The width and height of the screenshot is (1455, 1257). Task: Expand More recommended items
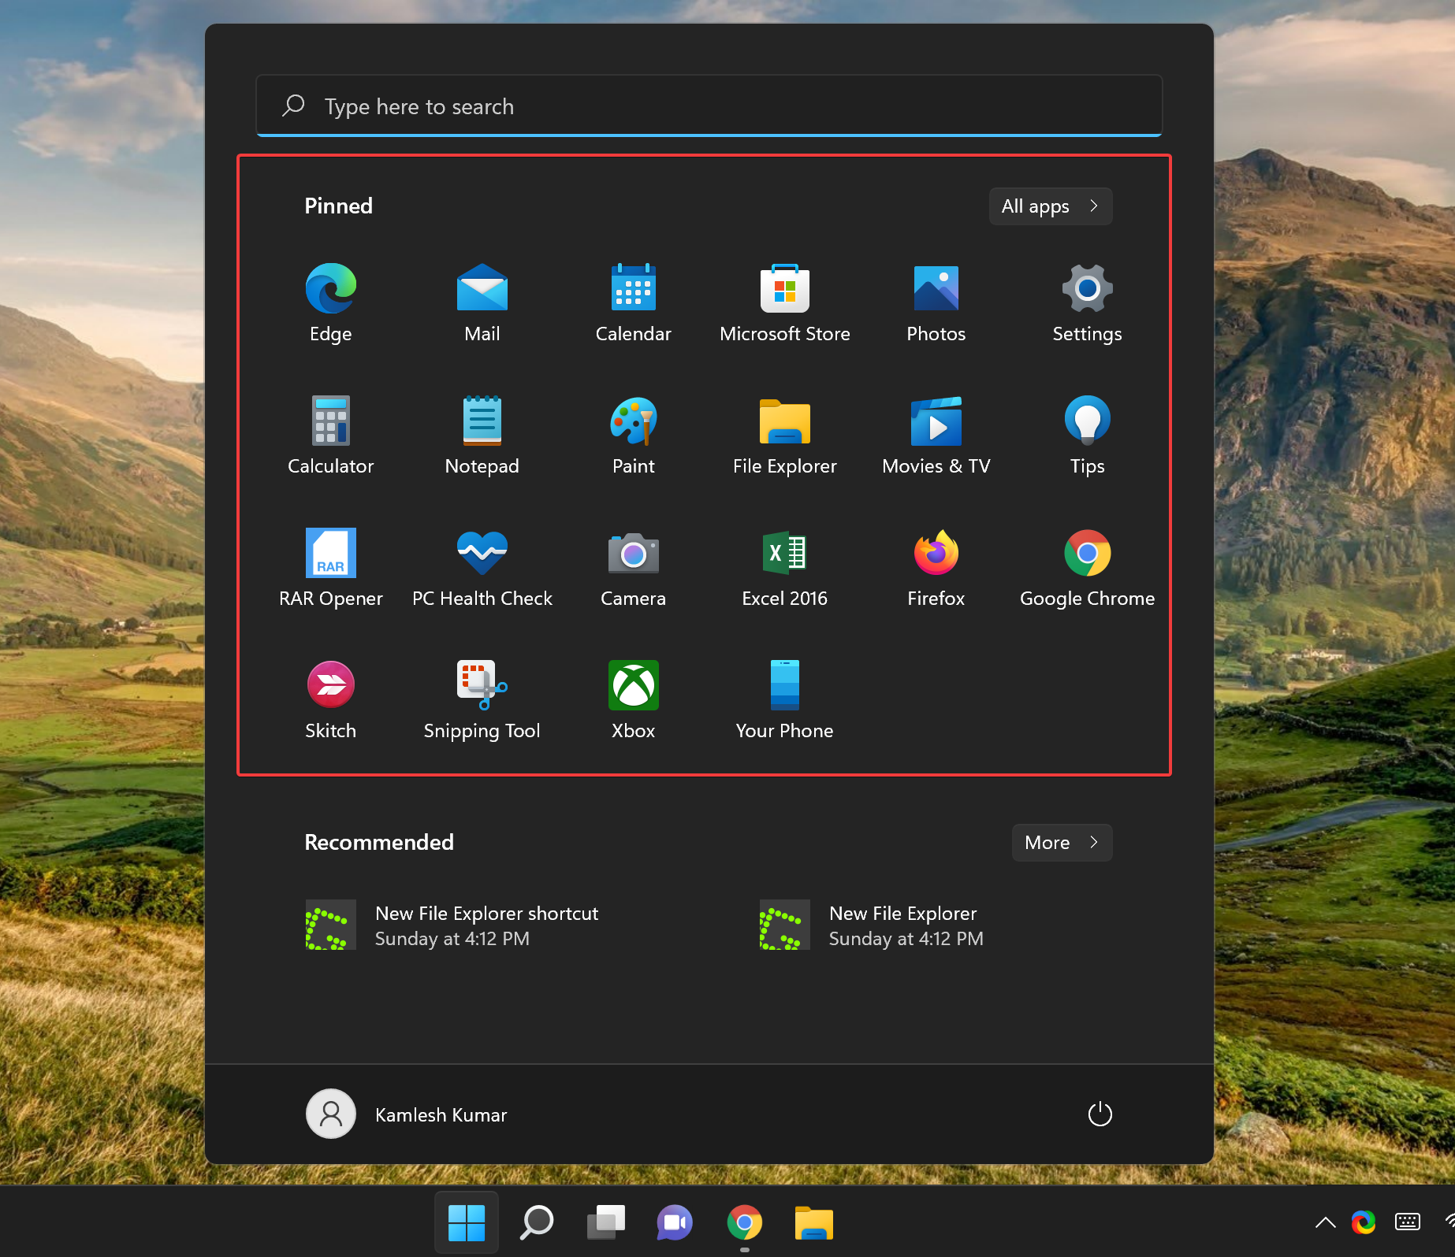coord(1062,843)
